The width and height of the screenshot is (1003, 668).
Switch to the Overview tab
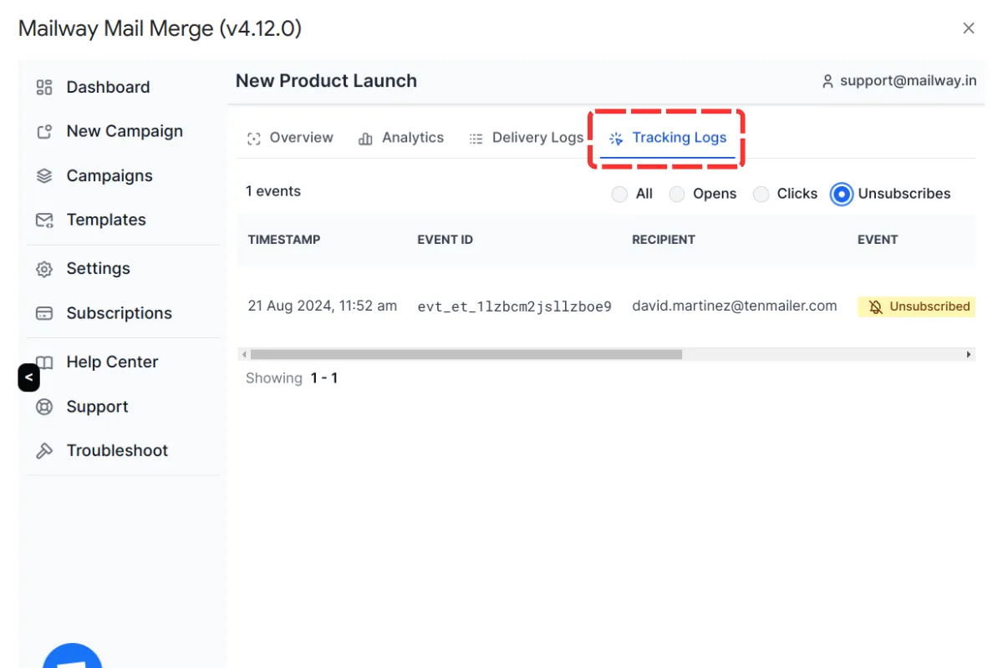290,138
